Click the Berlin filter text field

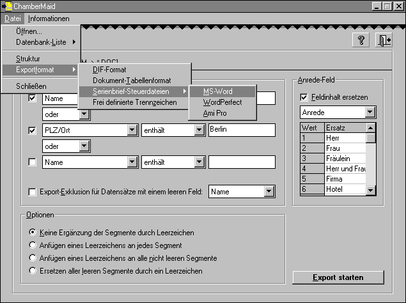pyautogui.click(x=242, y=130)
